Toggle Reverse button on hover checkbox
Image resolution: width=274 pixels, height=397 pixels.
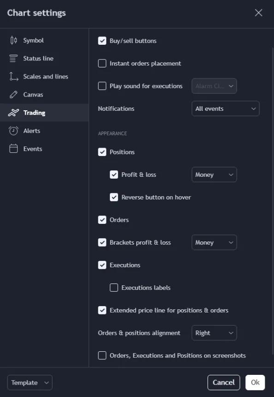[x=114, y=197]
